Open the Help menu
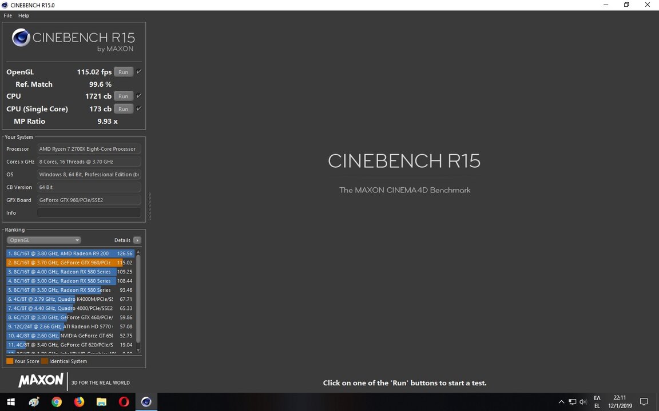Screen dimensions: 659x411 click(23, 15)
